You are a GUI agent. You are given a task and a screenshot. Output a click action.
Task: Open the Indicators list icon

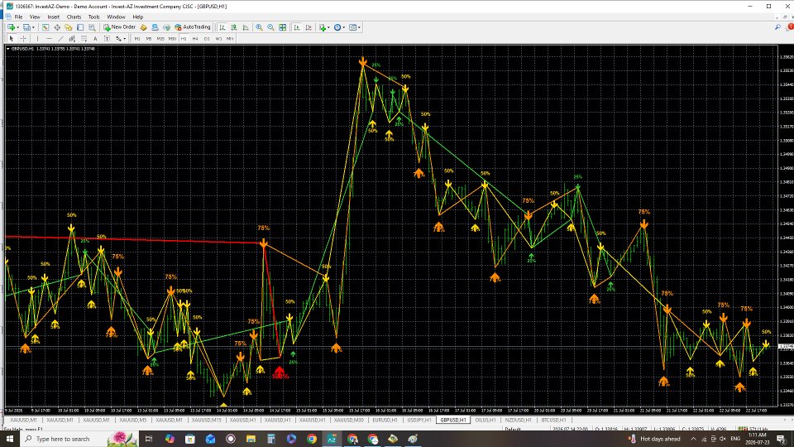tap(322, 27)
